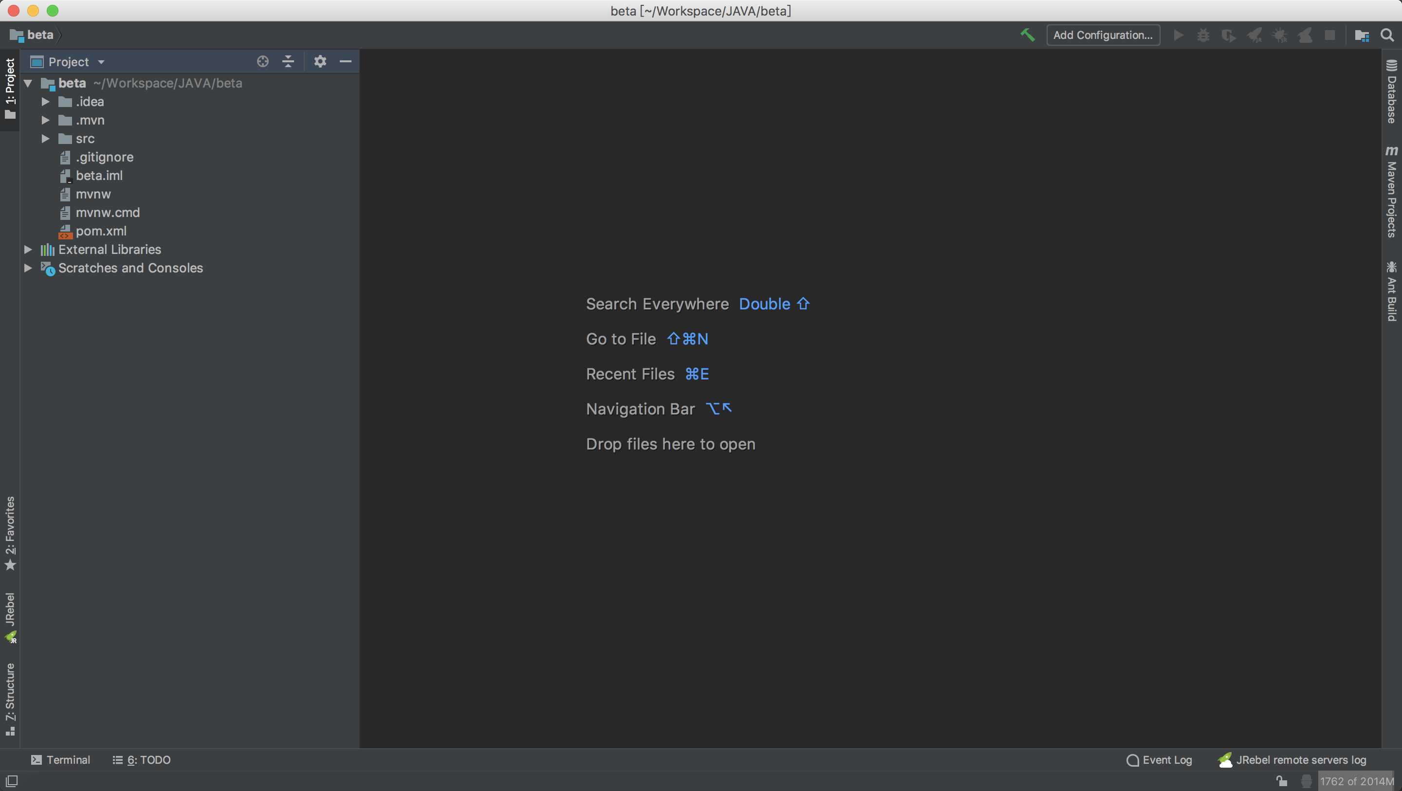The height and width of the screenshot is (791, 1402).
Task: Toggle the Gear settings menu in Project panel
Action: [319, 63]
